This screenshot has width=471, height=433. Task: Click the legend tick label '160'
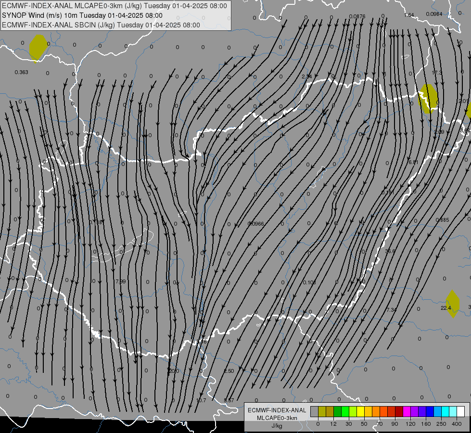(426, 424)
